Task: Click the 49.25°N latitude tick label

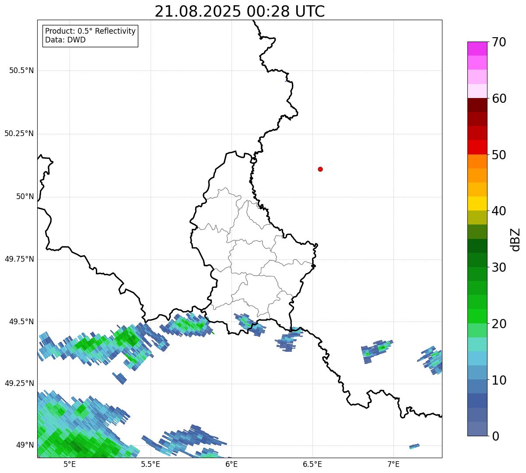Action: pyautogui.click(x=19, y=383)
